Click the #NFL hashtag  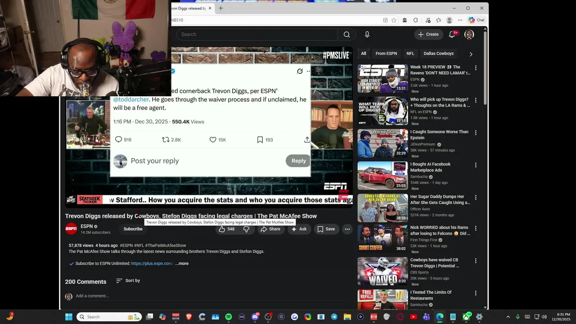coord(139,246)
